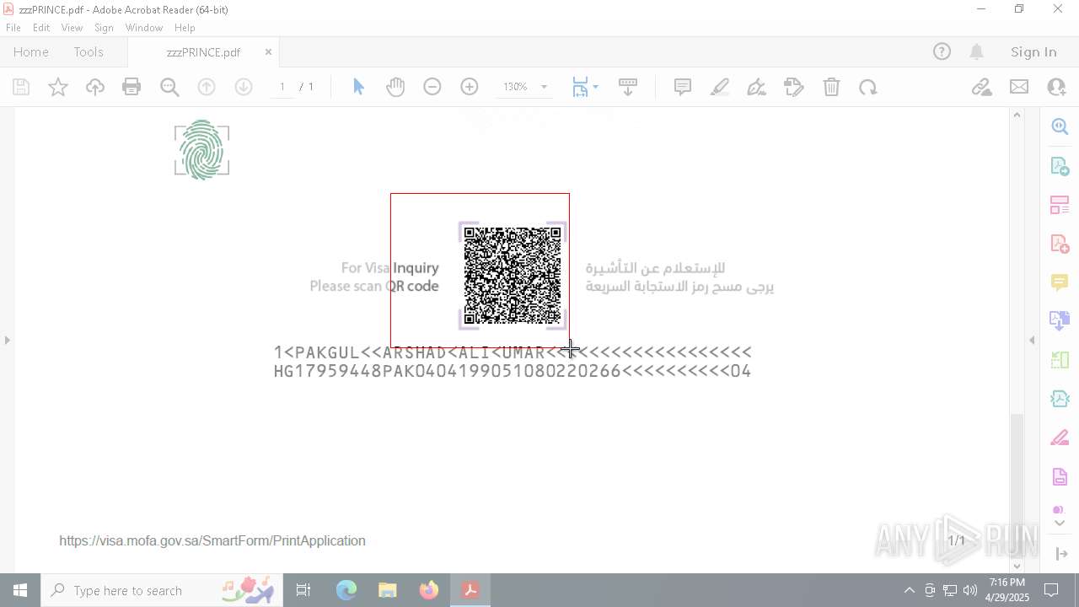Switch to the Tools tab

point(89,51)
